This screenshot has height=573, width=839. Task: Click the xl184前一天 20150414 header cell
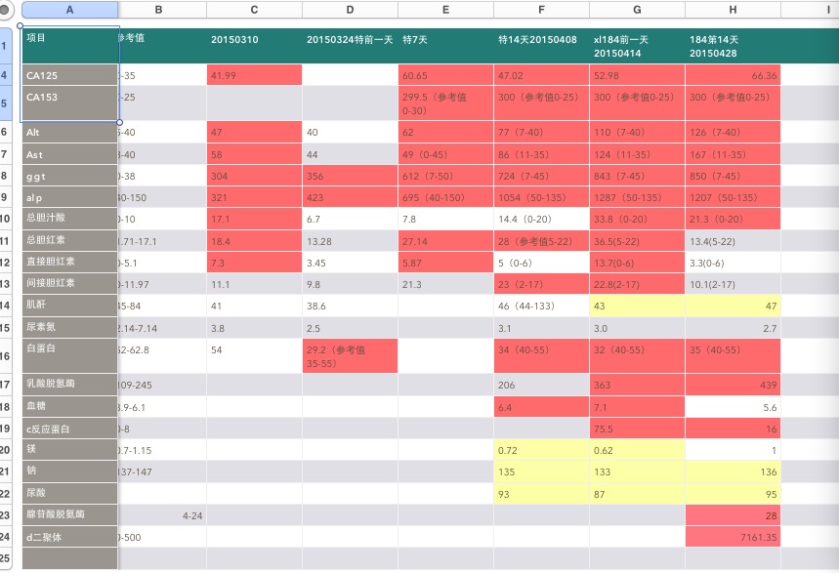637,46
